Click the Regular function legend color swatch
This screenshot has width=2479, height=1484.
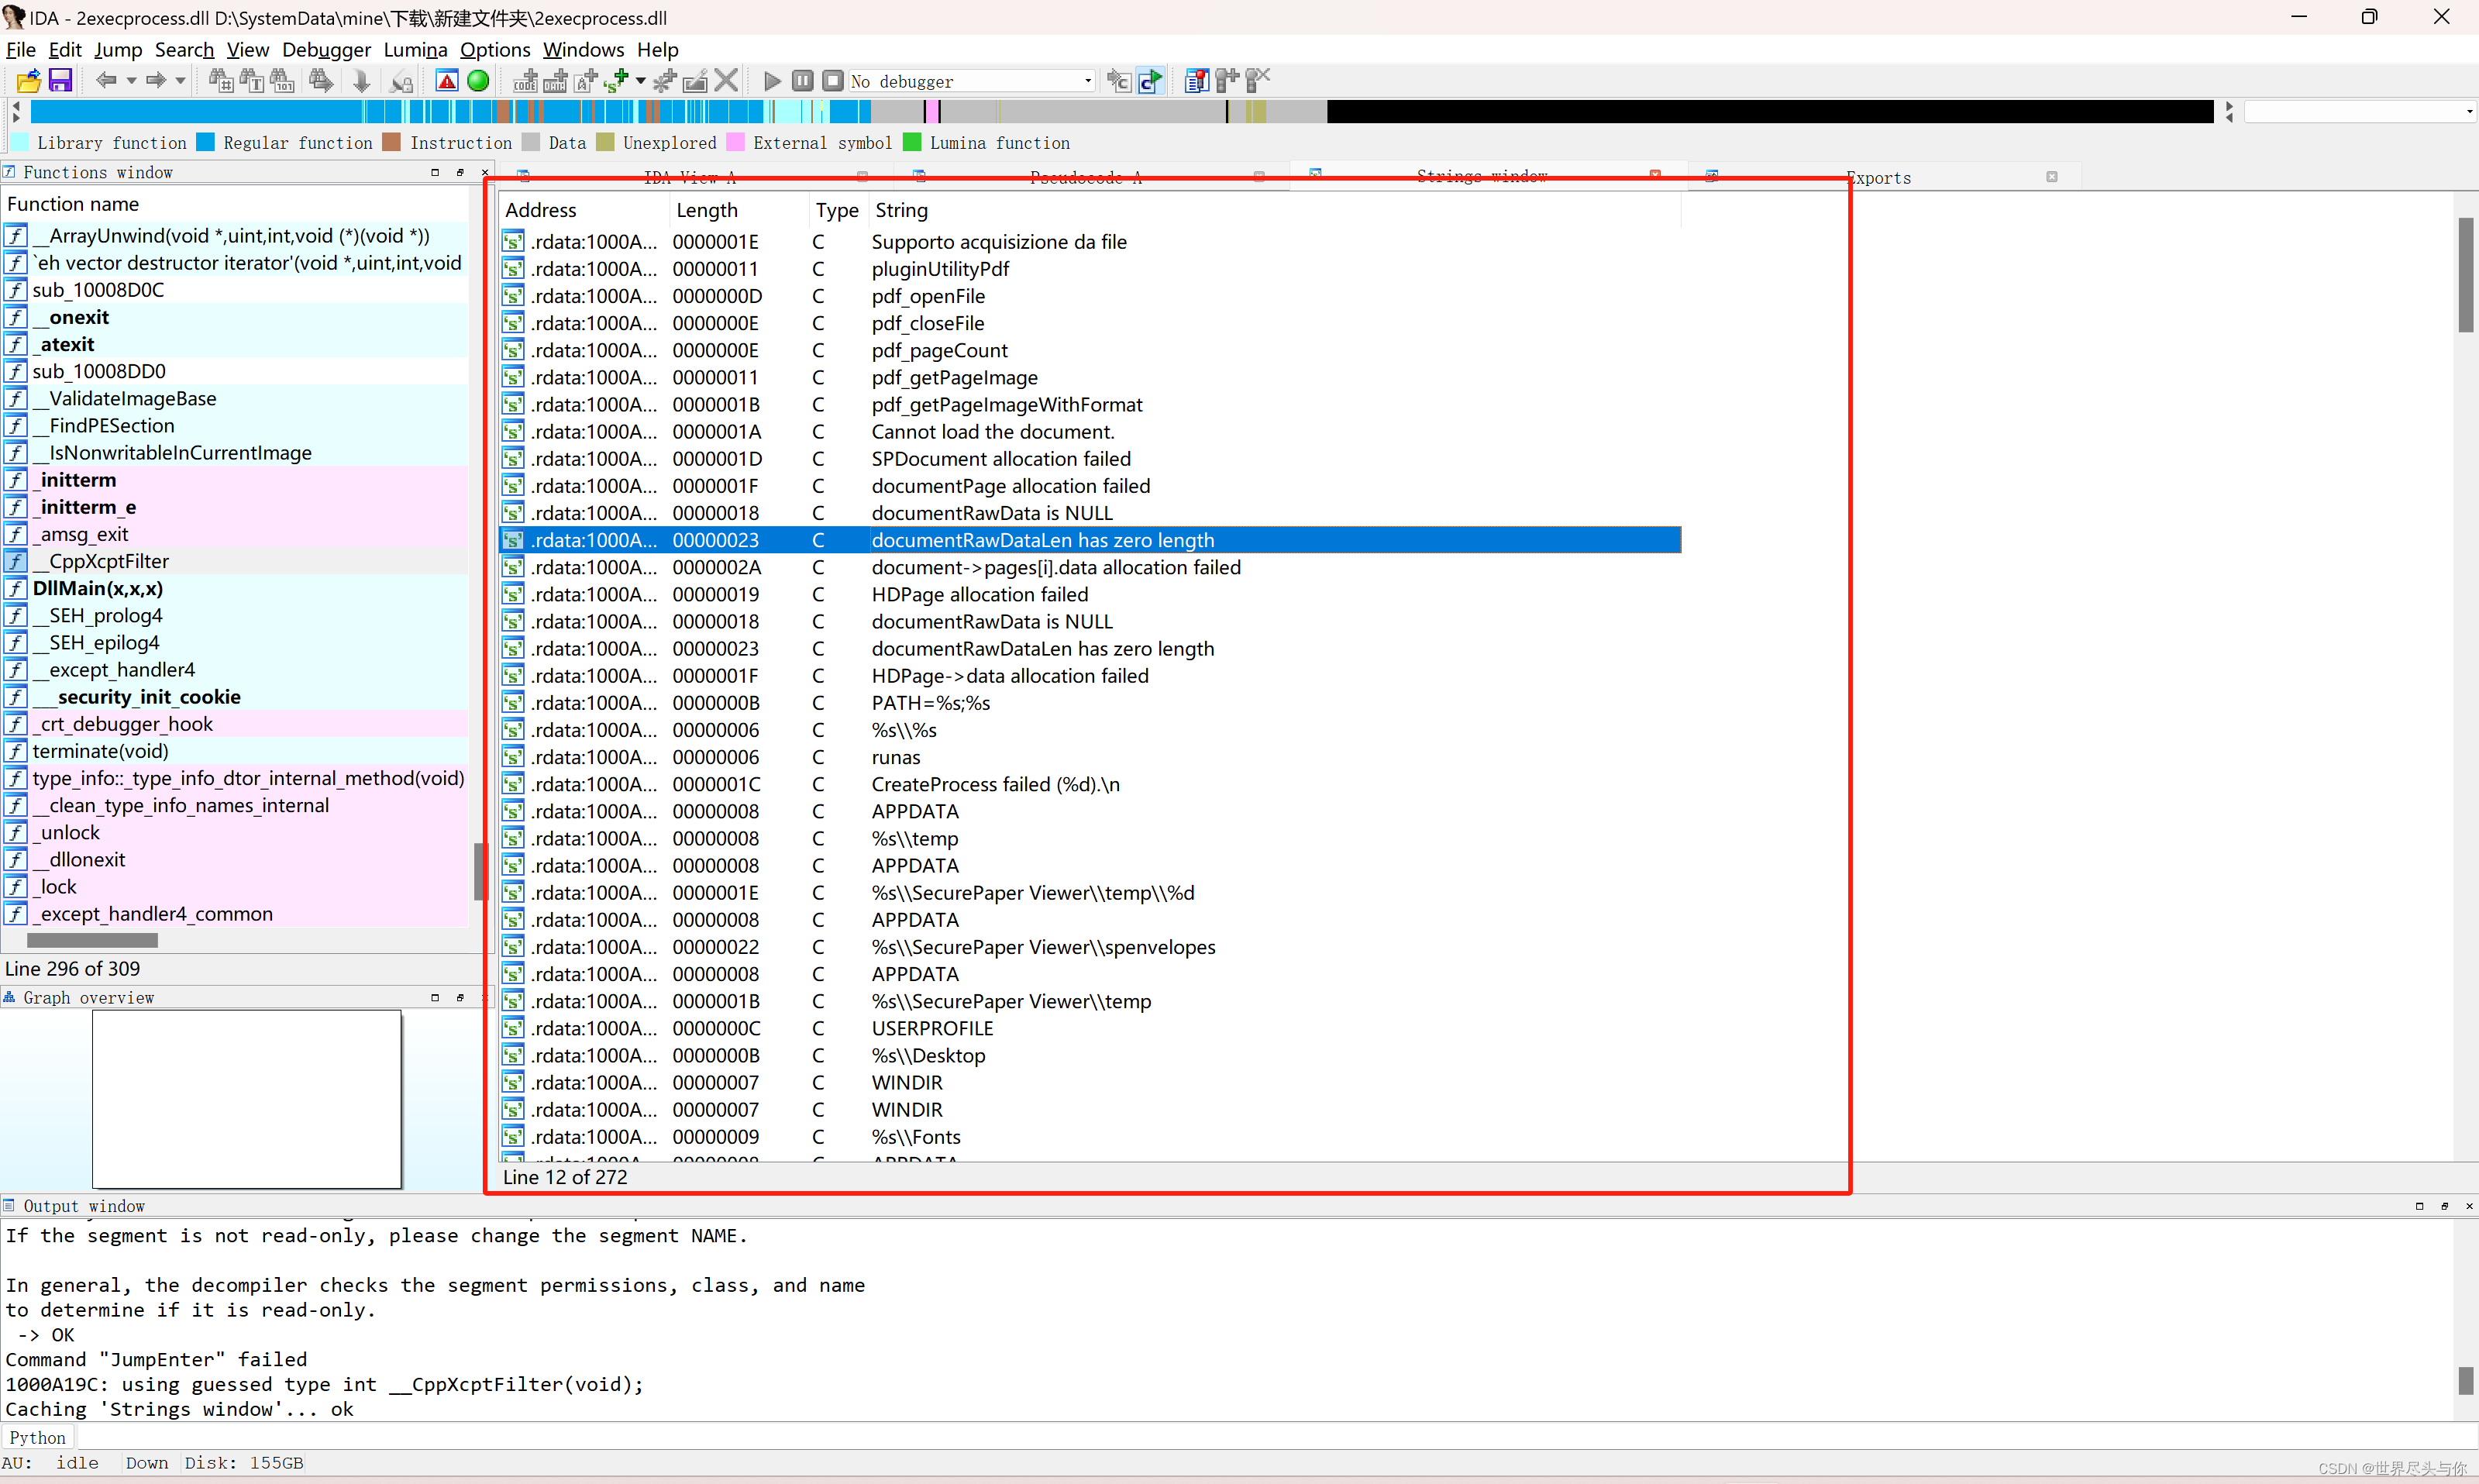206,143
